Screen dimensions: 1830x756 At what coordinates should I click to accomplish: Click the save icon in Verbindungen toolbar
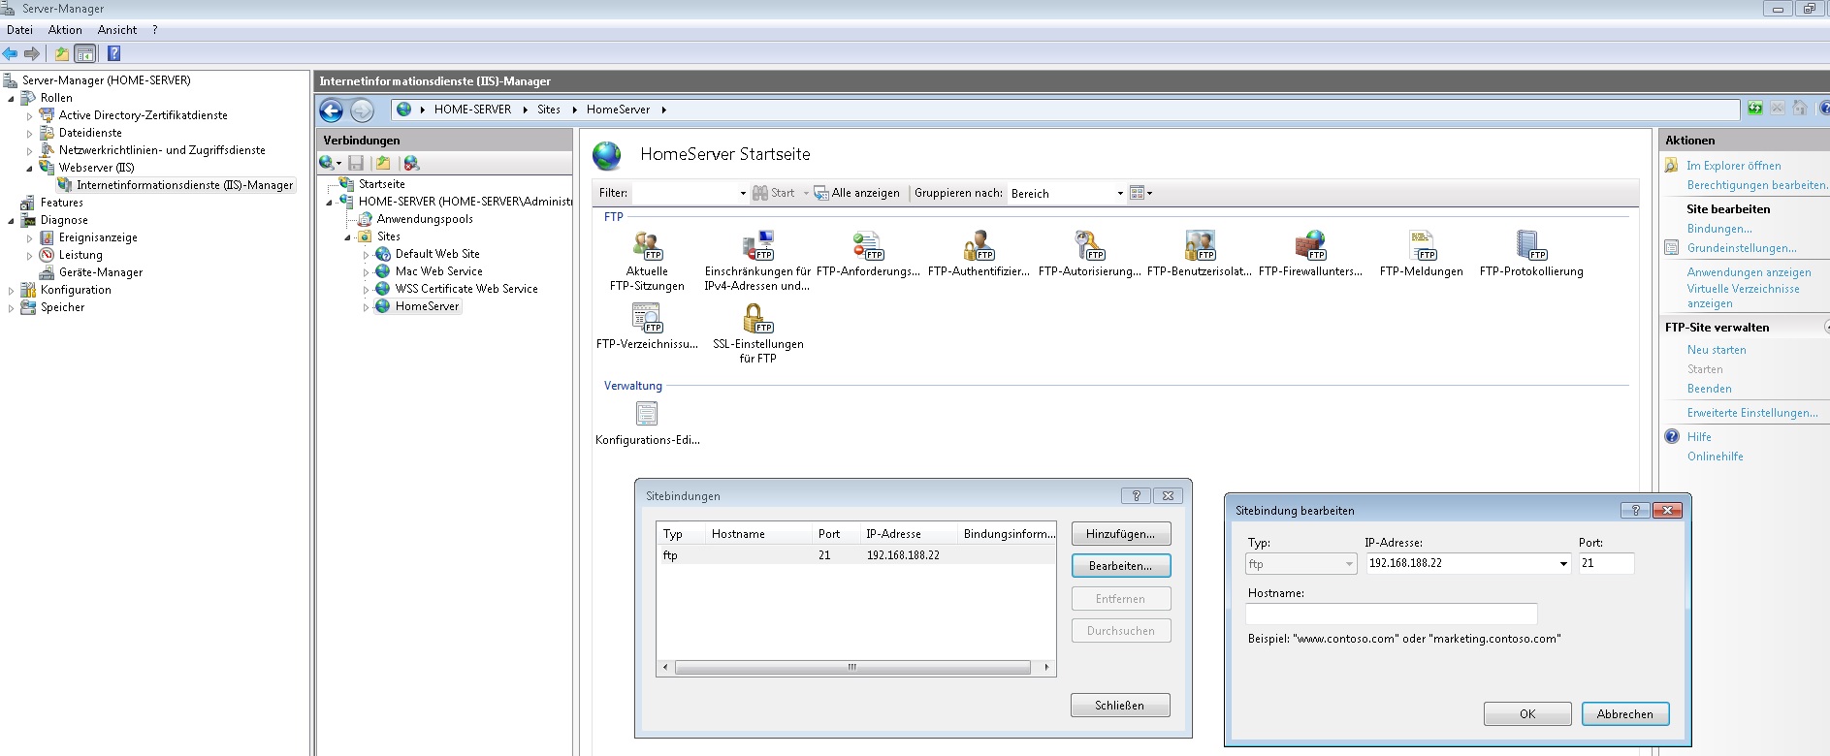tap(356, 163)
